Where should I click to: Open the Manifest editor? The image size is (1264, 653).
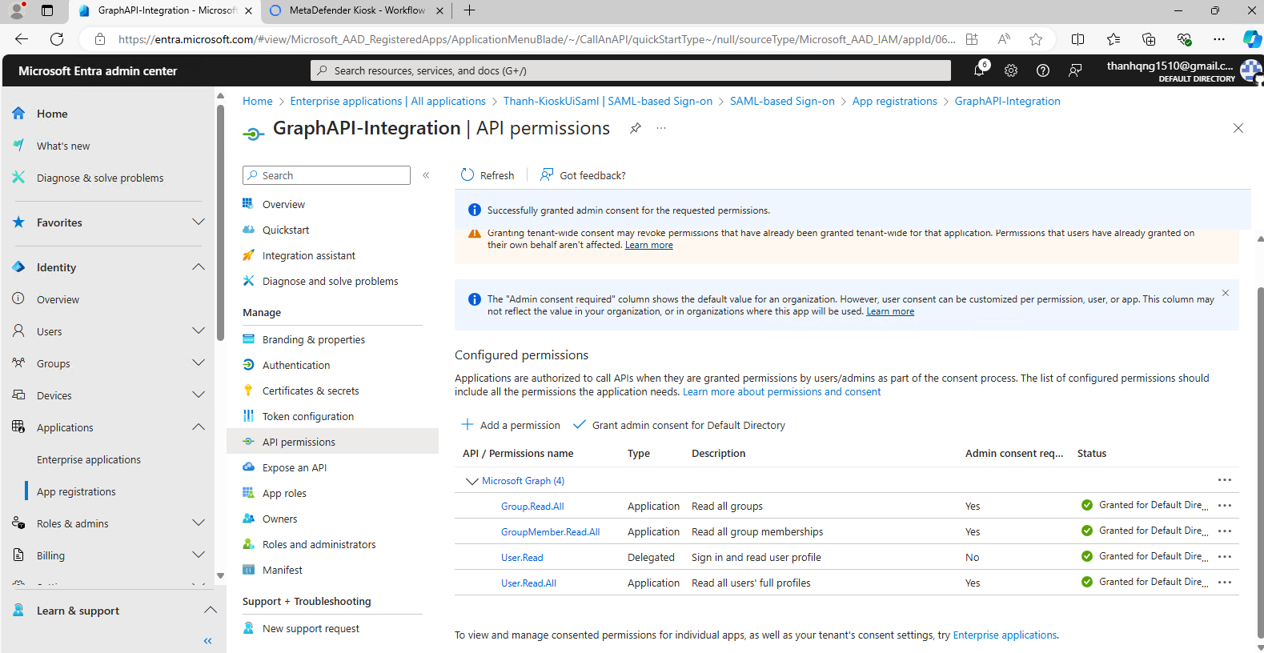point(283,570)
